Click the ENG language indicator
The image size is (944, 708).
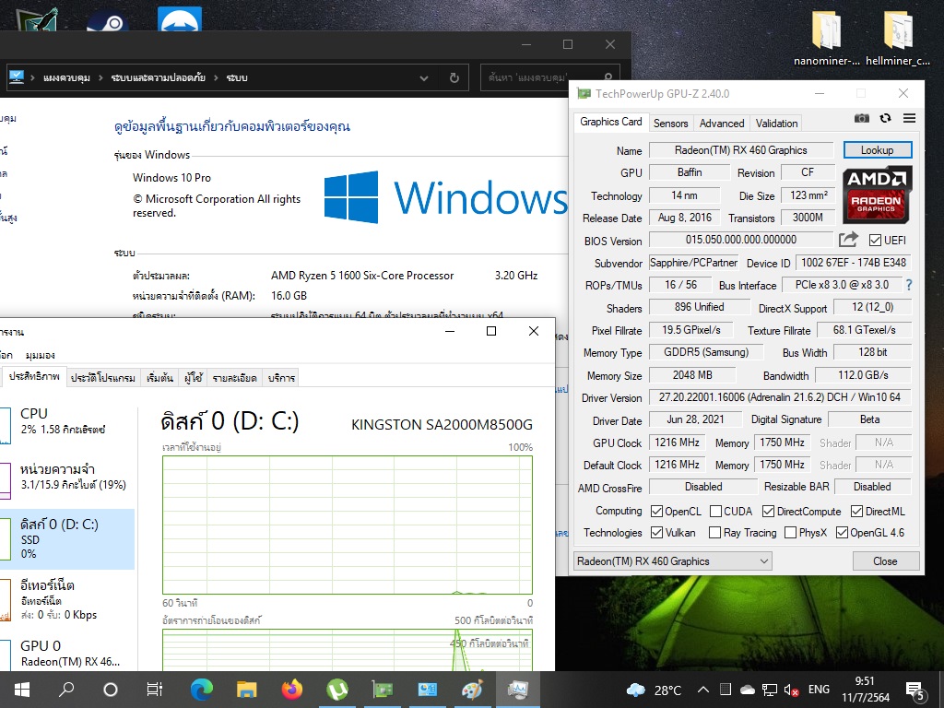[x=819, y=690]
